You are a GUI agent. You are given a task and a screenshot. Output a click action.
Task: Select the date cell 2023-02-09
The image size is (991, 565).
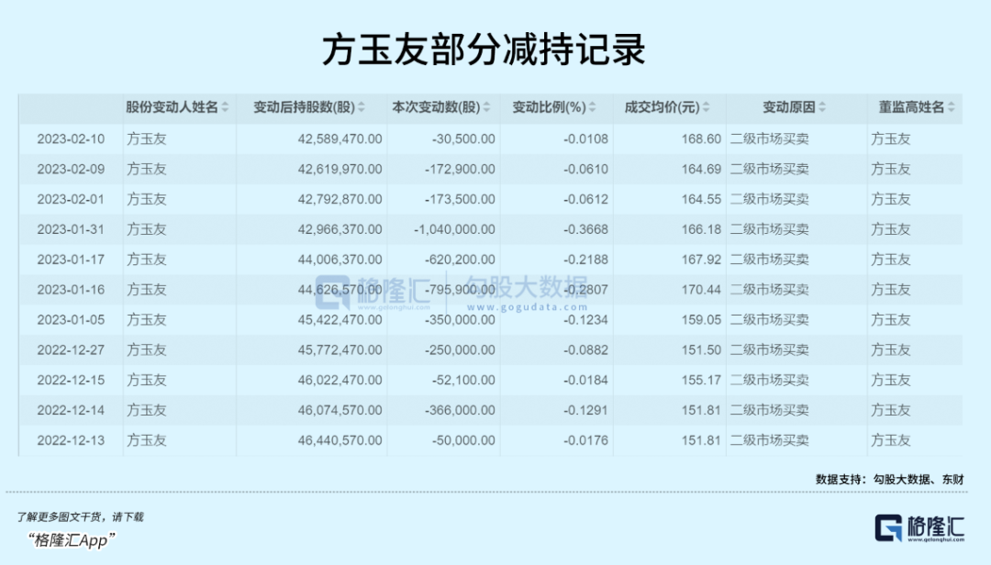click(71, 170)
